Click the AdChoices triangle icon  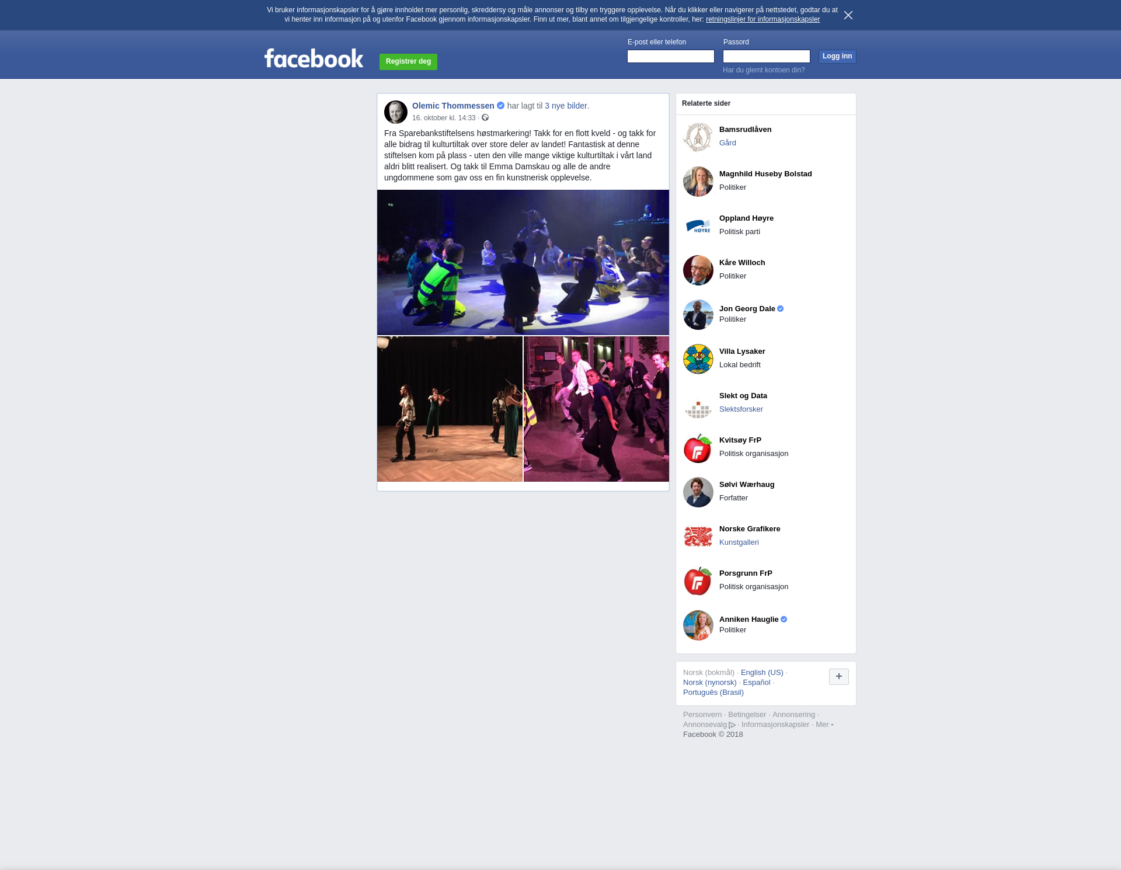pos(732,725)
